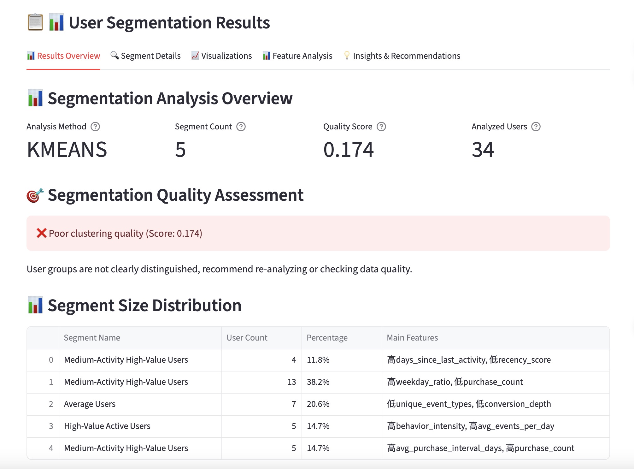634x469 pixels.
Task: Select the High-Value Active Users row cell
Action: point(107,426)
